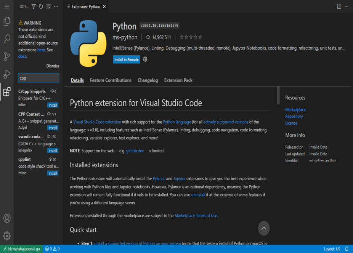Install the vscode-cuda extension
Image resolution: width=353 pixels, height=253 pixels.
(x=53, y=151)
